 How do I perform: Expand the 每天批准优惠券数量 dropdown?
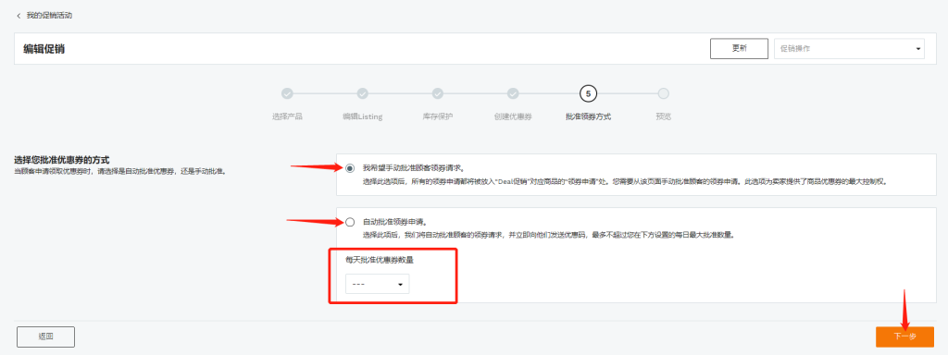point(378,285)
